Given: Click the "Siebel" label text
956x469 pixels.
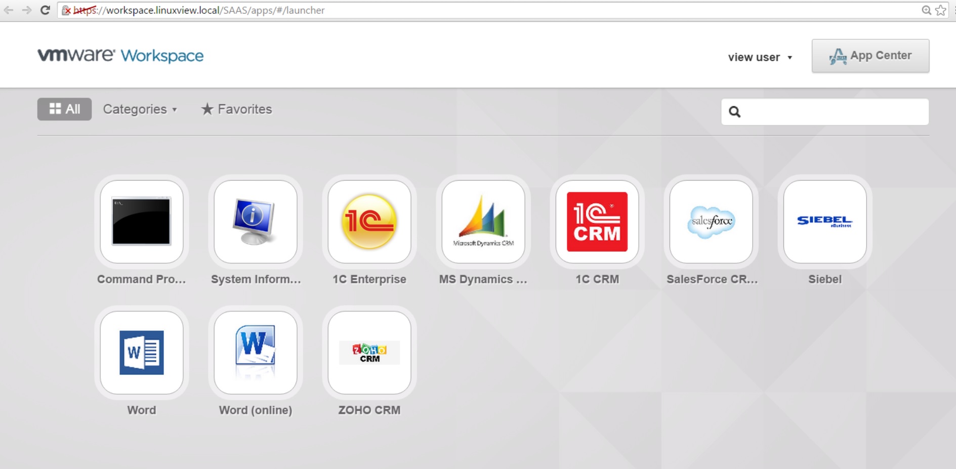Looking at the screenshot, I should (x=825, y=279).
